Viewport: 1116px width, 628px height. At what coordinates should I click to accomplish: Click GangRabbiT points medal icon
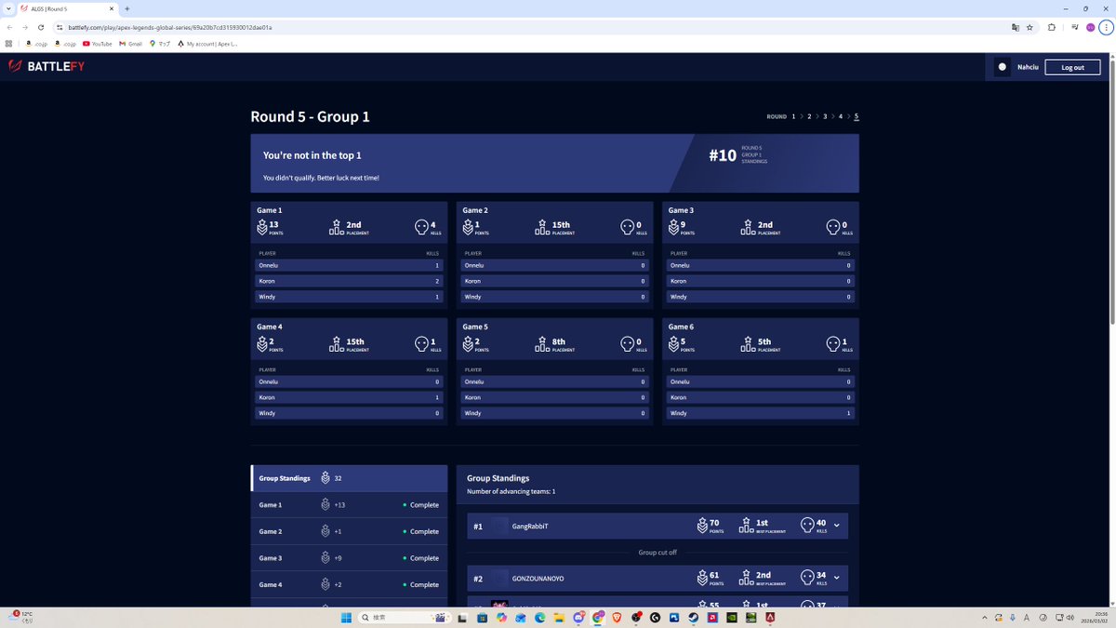702,526
